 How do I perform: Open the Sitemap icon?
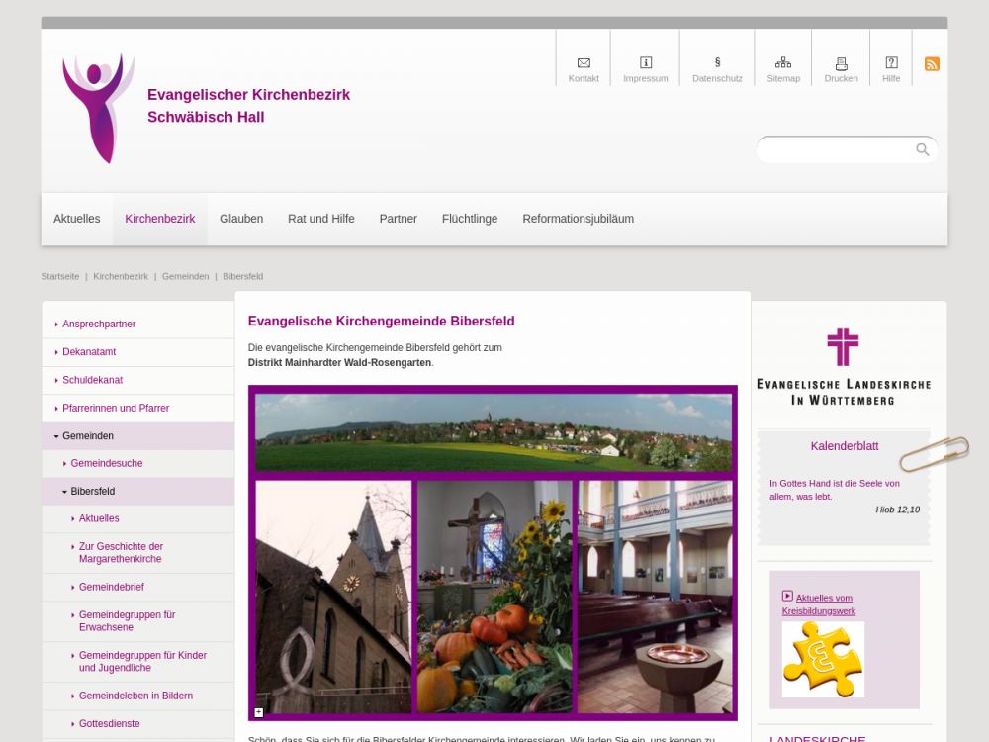[783, 63]
